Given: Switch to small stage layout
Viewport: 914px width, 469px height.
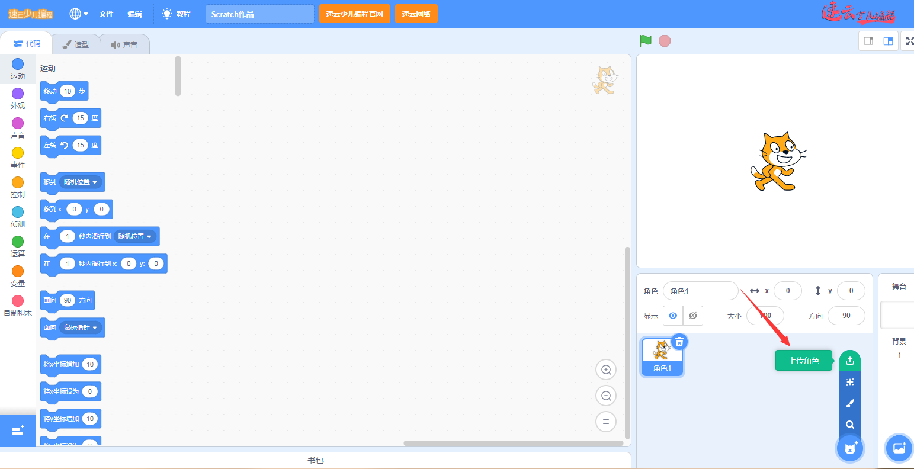Looking at the screenshot, I should tap(868, 41).
